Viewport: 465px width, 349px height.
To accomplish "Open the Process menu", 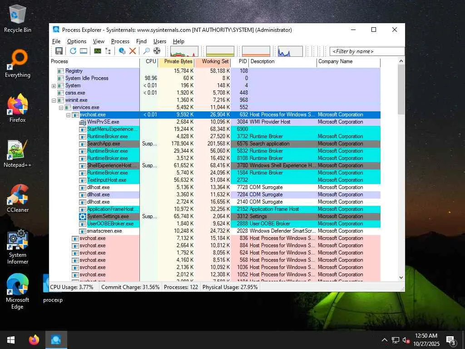I will click(x=120, y=41).
